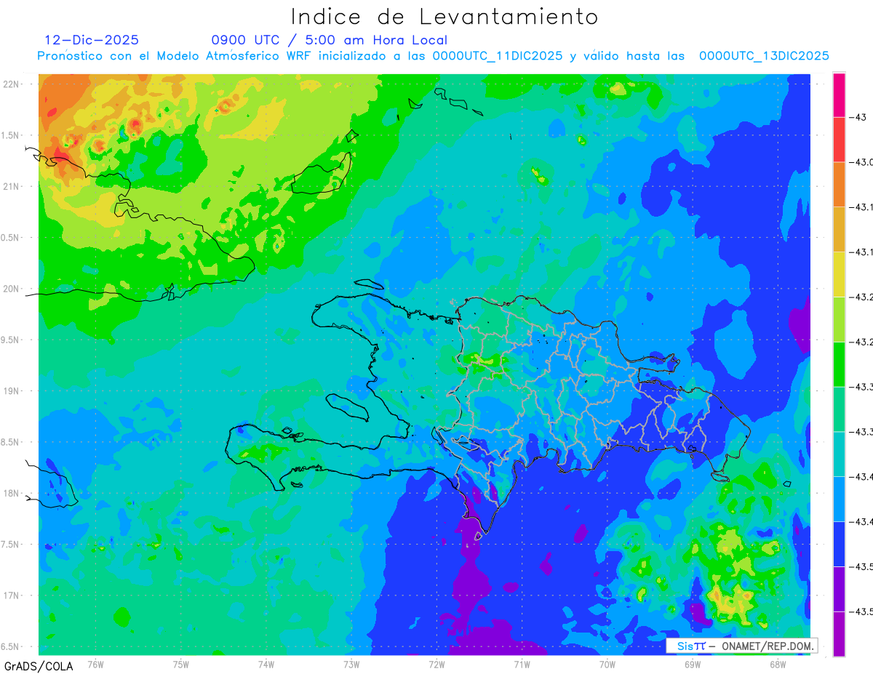Pick the royal blue swatch on the color bar
The width and height of the screenshot is (873, 674).
839,544
